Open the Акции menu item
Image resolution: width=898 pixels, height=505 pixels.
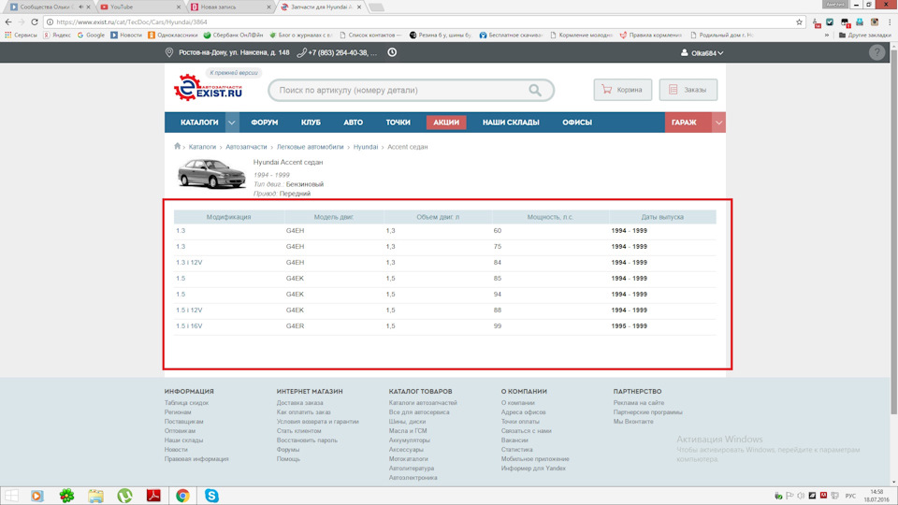coord(446,123)
